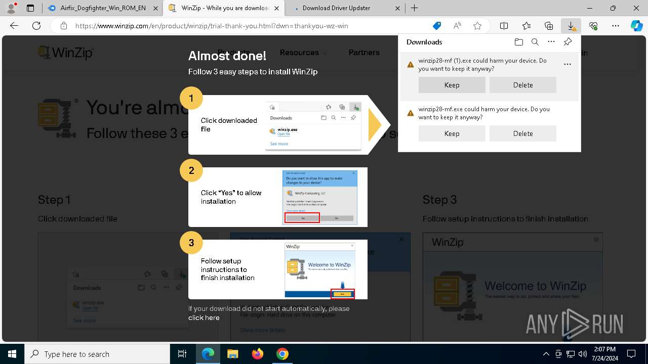Show hidden system tray icons
Viewport: 648px width, 364px height.
click(546, 354)
